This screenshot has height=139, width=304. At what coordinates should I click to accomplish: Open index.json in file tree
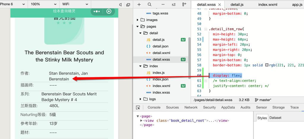click(x=160, y=79)
